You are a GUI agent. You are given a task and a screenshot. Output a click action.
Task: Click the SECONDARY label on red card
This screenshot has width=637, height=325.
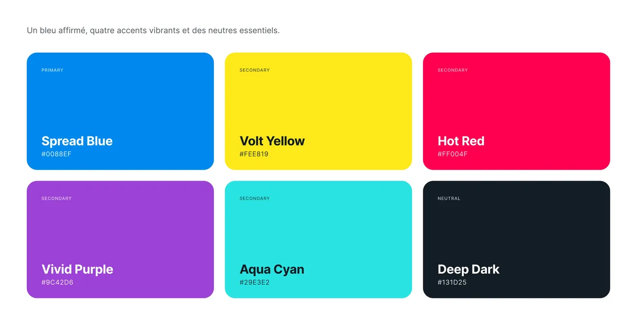click(x=453, y=70)
